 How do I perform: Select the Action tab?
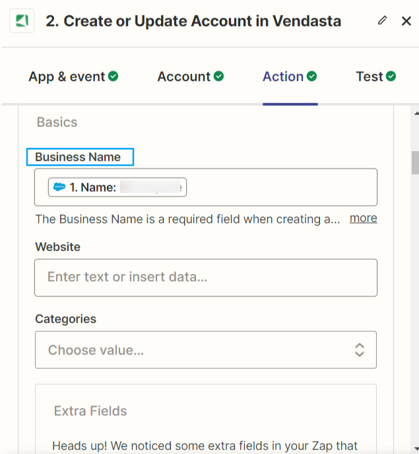(x=290, y=77)
